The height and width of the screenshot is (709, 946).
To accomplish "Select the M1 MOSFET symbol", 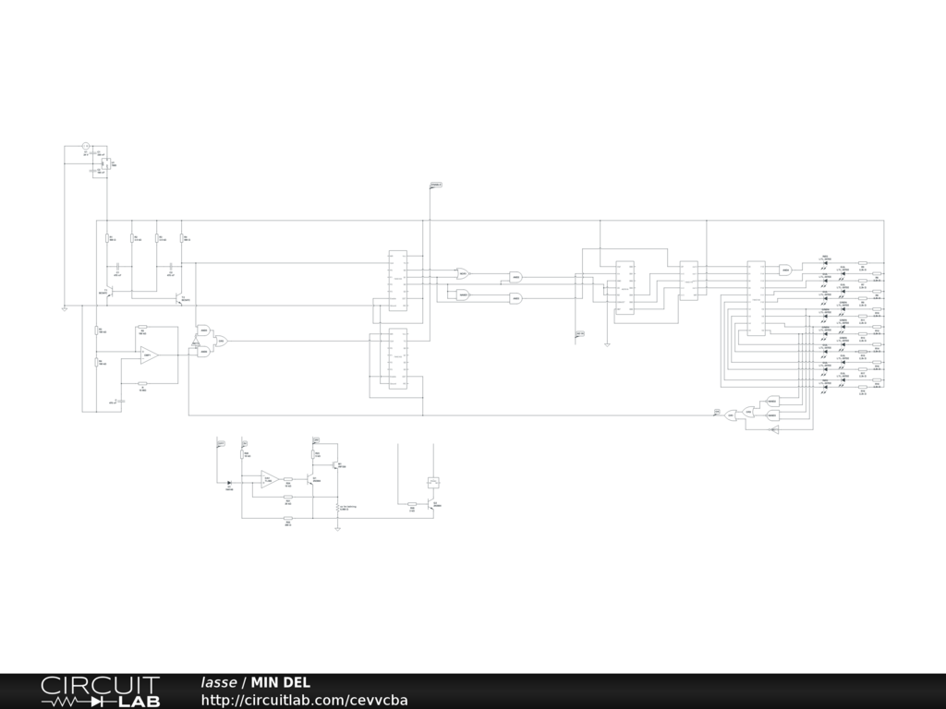I will [x=336, y=464].
